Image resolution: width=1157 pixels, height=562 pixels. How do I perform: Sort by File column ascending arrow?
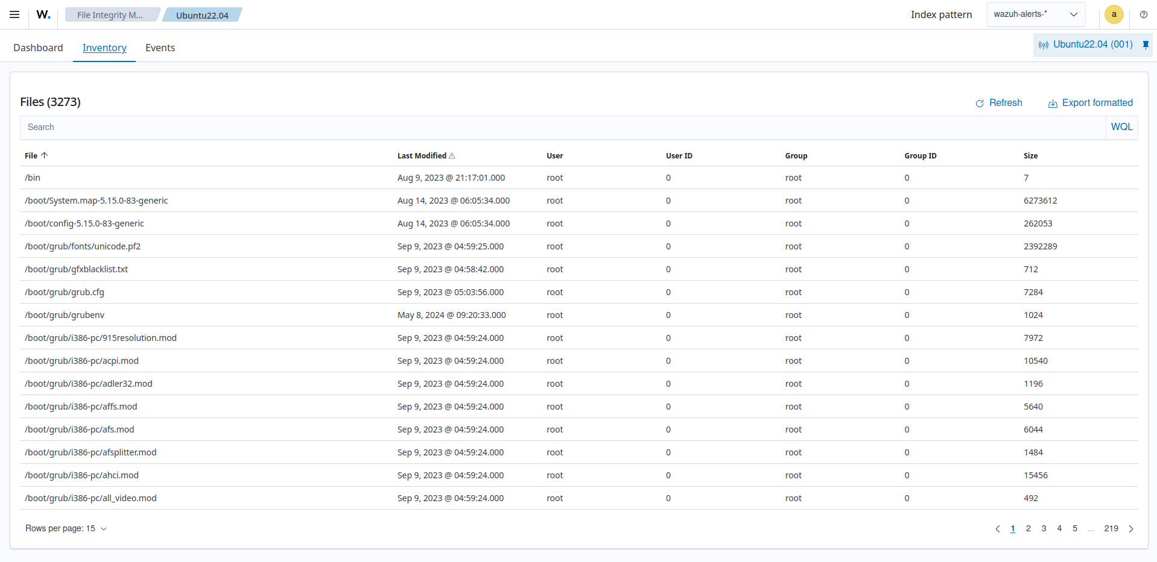point(44,155)
